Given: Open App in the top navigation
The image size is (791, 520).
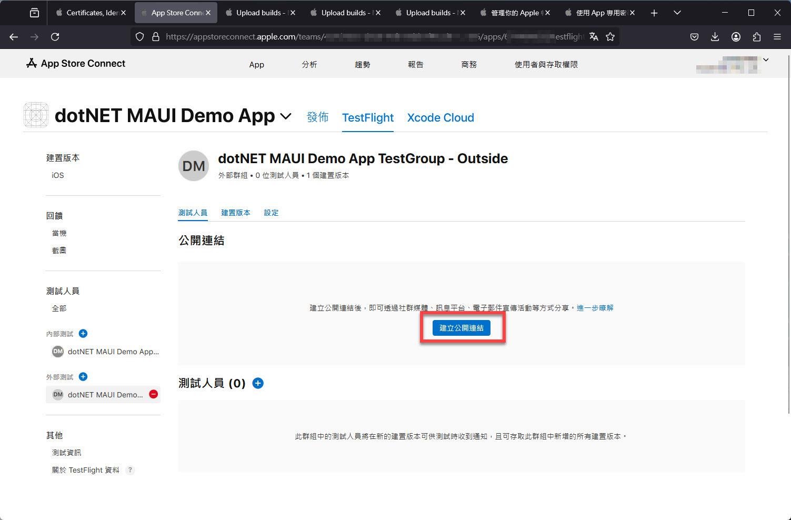Looking at the screenshot, I should coord(257,64).
